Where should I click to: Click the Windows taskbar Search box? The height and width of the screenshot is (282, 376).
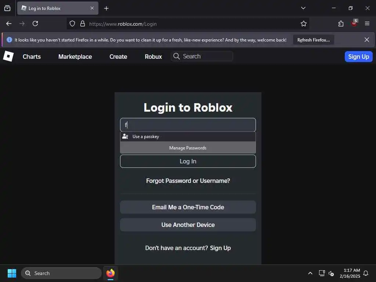(61, 273)
